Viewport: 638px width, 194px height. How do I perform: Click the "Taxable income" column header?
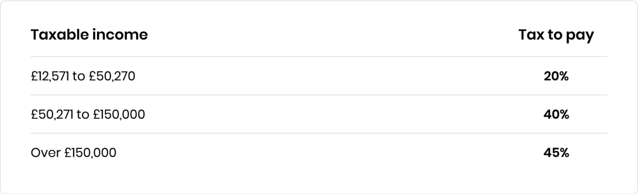point(89,35)
